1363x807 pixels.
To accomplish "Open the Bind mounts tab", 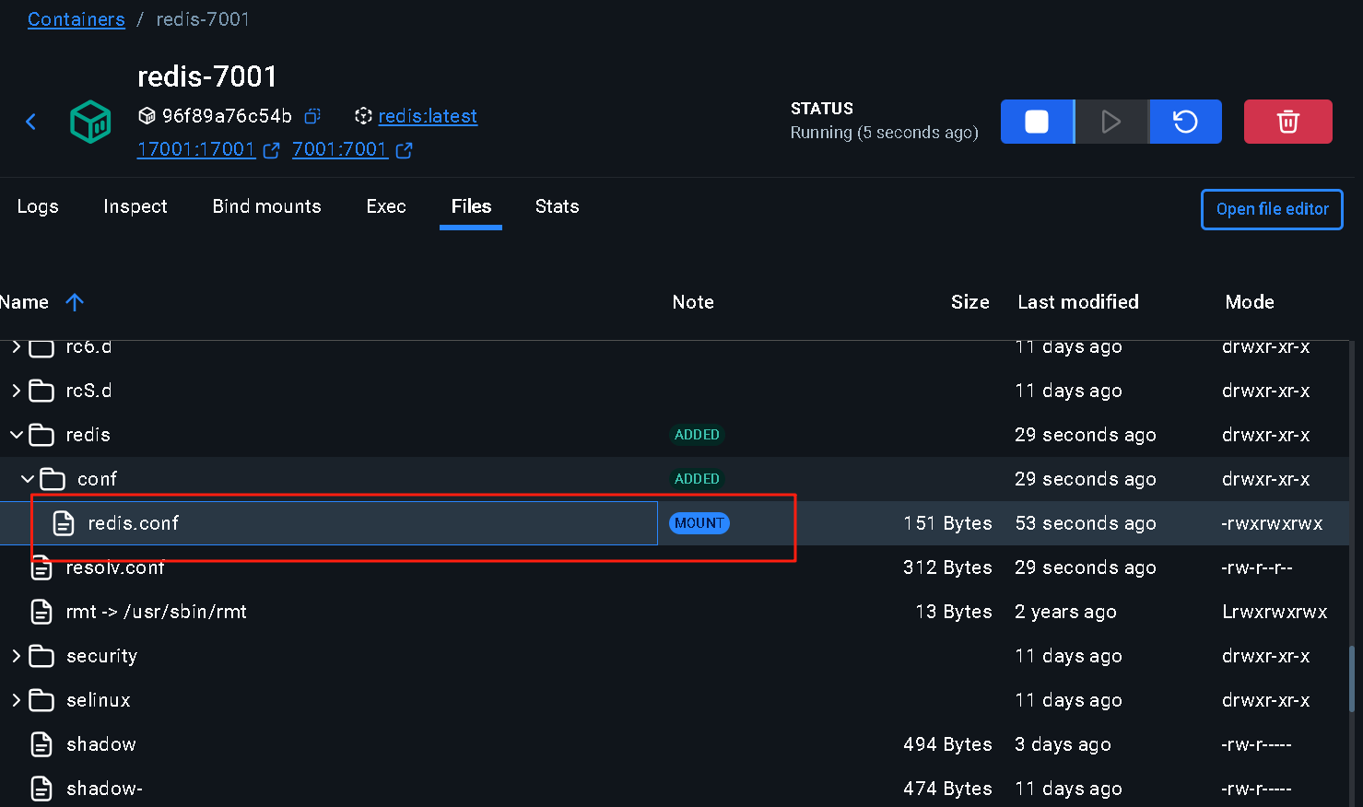I will click(x=267, y=206).
